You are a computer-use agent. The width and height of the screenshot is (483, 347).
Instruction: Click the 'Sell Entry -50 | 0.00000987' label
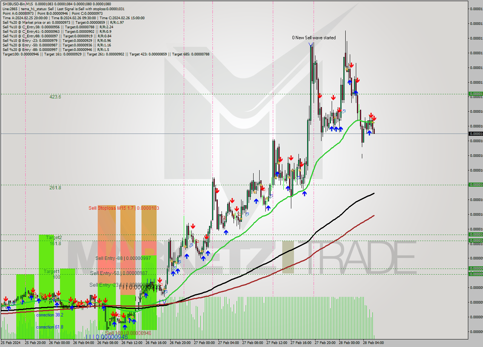coord(118,273)
